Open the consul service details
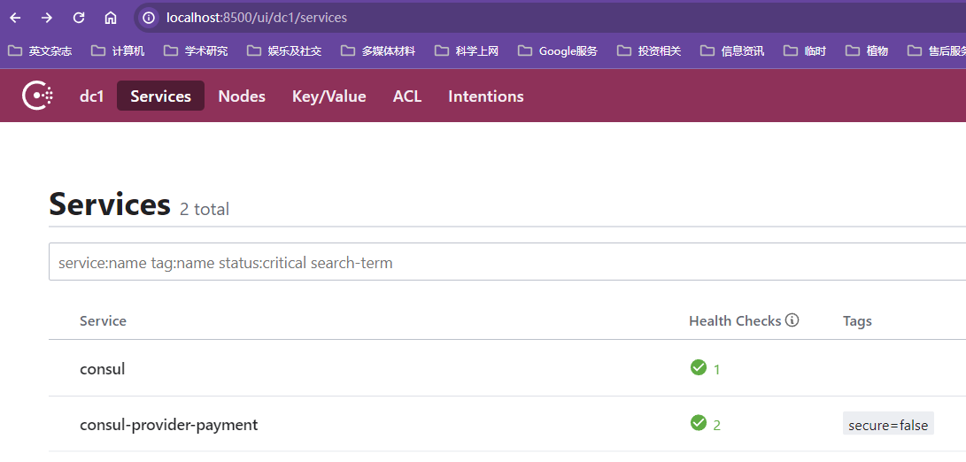This screenshot has height=462, width=966. point(103,369)
